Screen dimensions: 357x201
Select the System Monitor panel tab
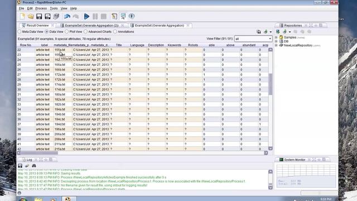point(295,160)
